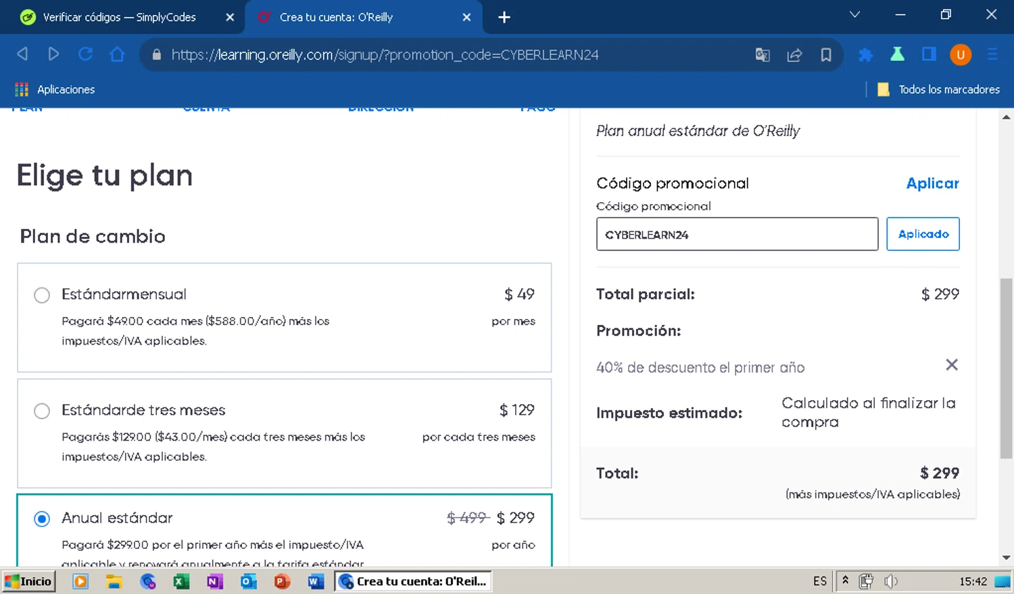1014x594 pixels.
Task: Open the network tray icon
Action: click(x=866, y=581)
